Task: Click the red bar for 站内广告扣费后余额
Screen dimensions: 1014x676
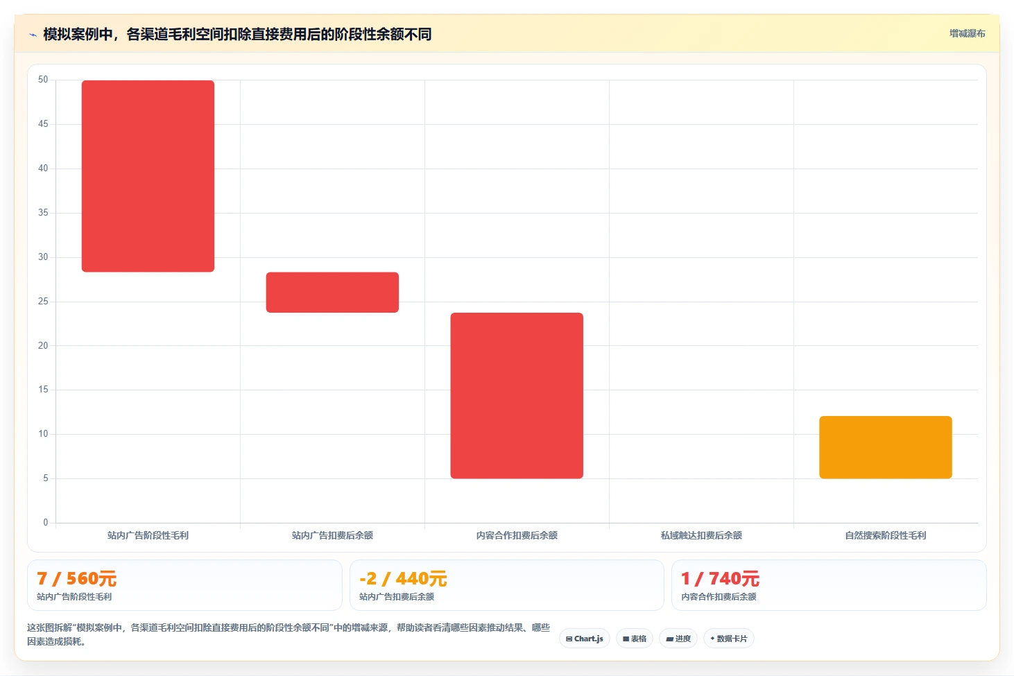Action: click(332, 292)
